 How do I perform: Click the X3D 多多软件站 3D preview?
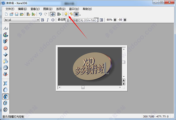[x=89, y=66]
